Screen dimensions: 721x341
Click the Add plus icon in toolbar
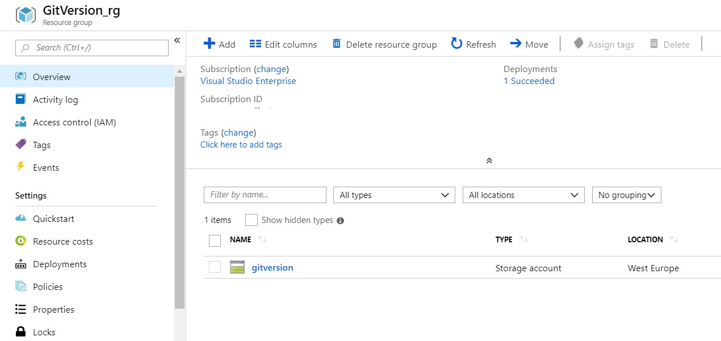[209, 44]
